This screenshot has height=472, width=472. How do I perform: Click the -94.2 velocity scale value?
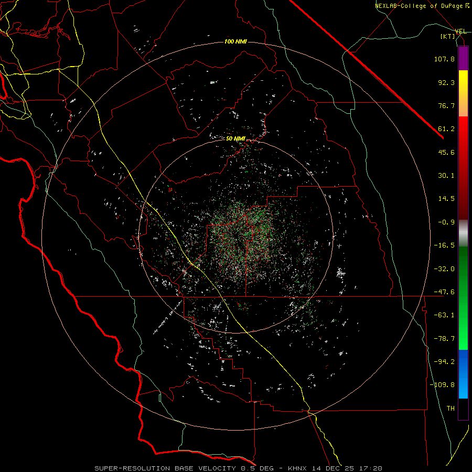click(444, 362)
